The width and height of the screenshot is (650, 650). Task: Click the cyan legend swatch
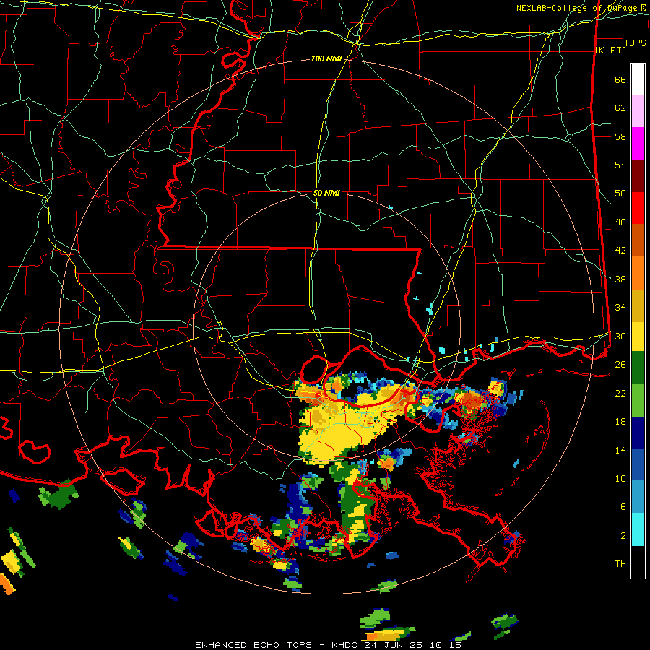(638, 529)
